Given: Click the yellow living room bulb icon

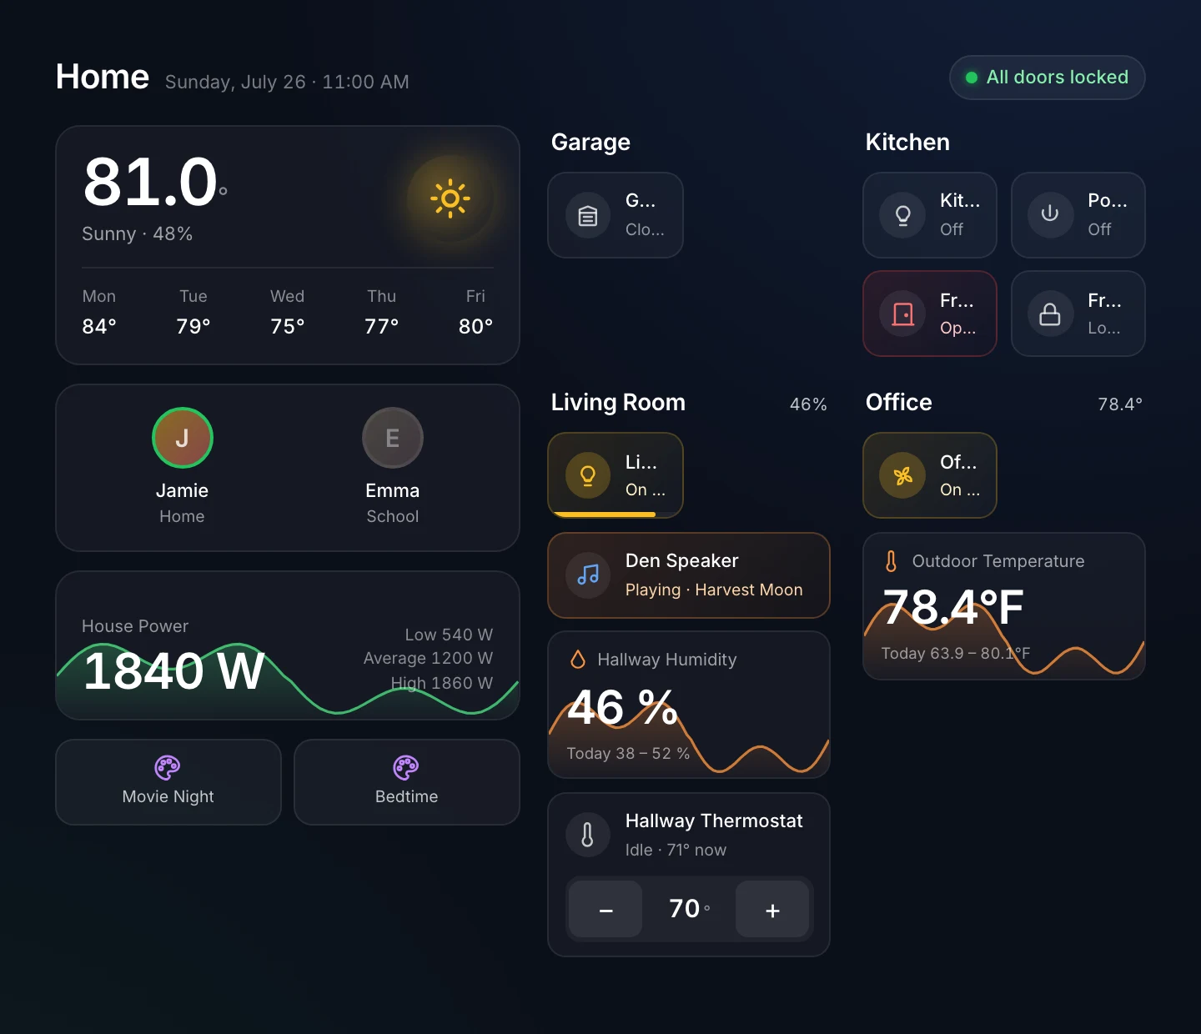Looking at the screenshot, I should click(x=588, y=475).
